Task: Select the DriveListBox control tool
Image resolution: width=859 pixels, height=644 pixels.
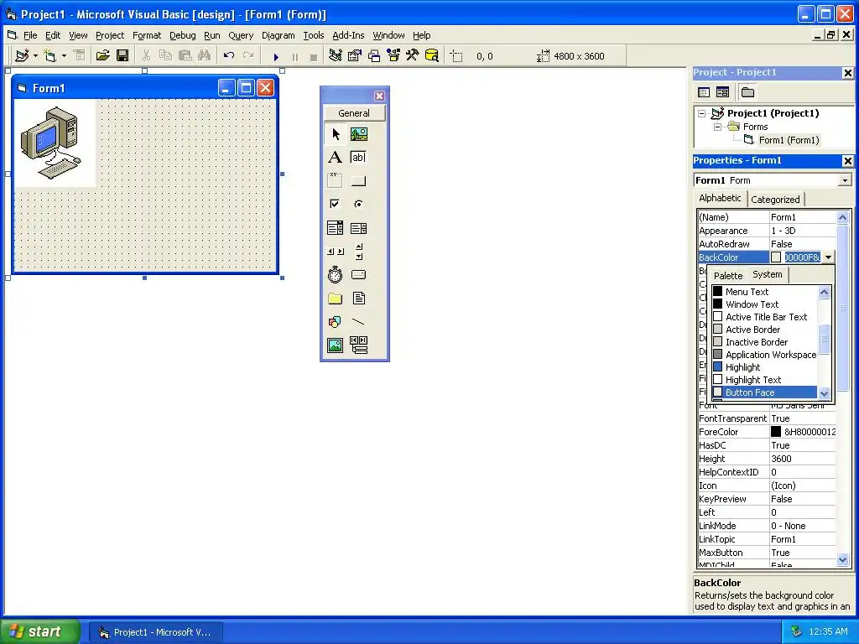Action: point(359,274)
